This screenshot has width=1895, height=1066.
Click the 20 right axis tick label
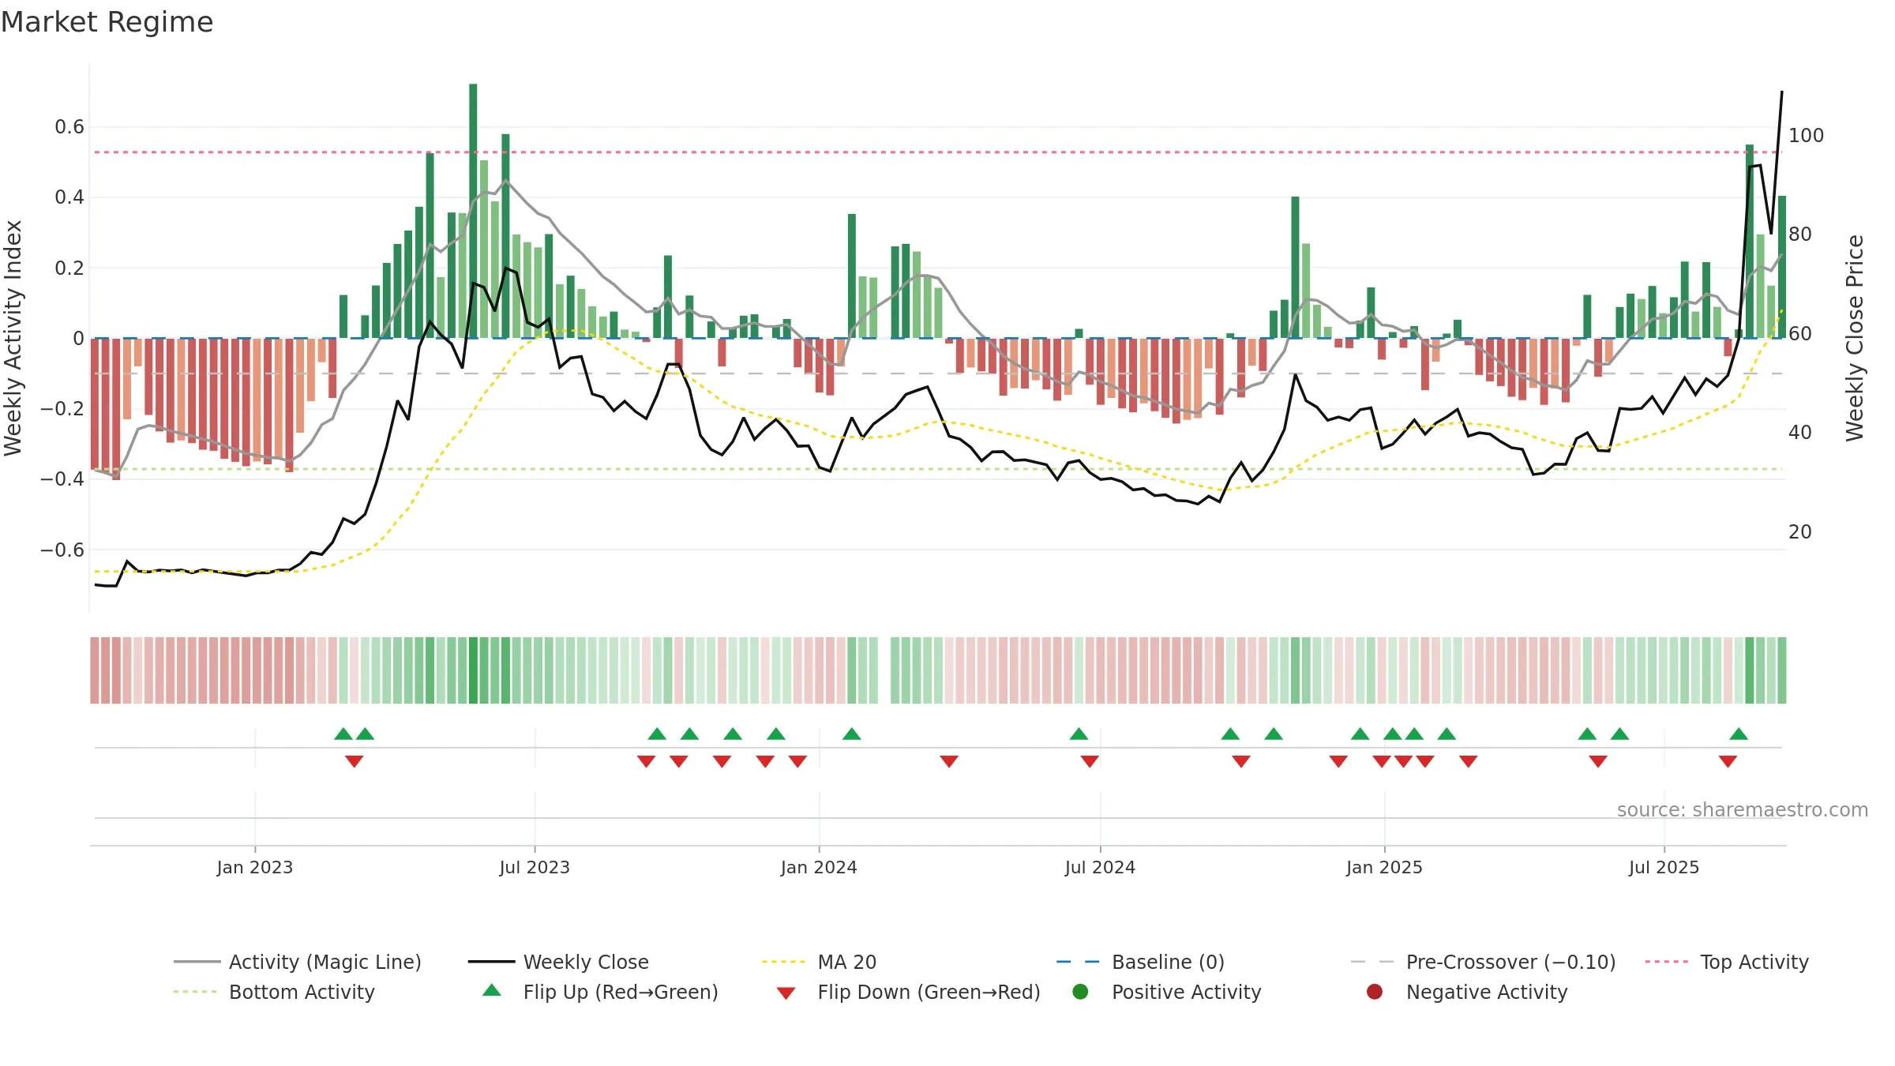click(x=1800, y=532)
